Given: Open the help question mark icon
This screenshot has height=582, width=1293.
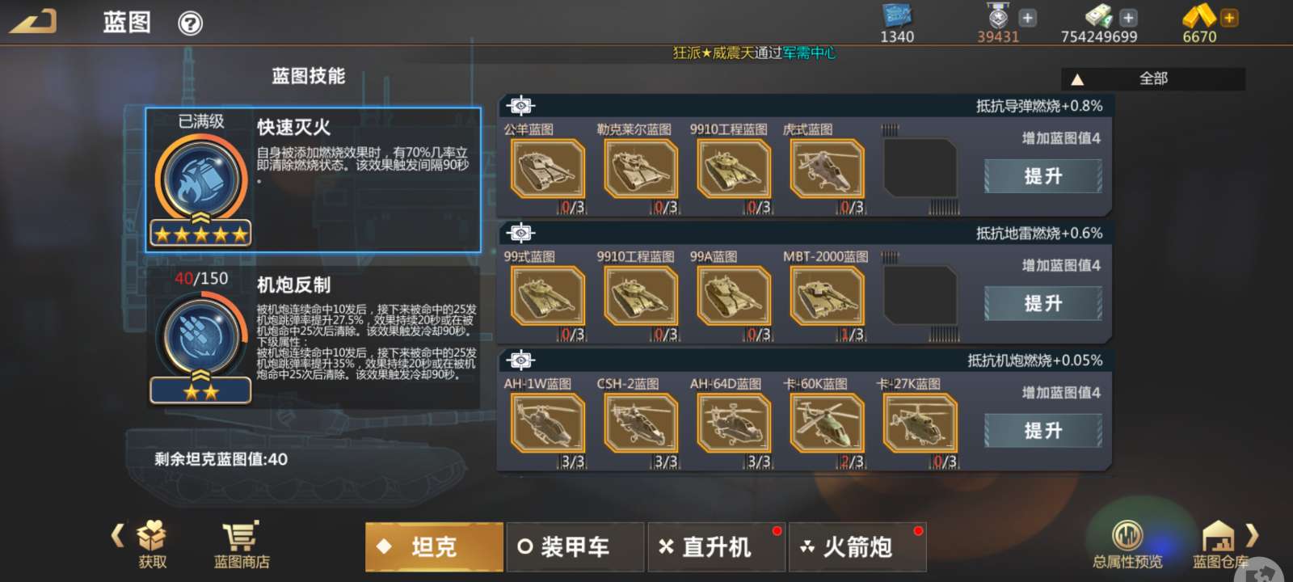Looking at the screenshot, I should pos(190,23).
